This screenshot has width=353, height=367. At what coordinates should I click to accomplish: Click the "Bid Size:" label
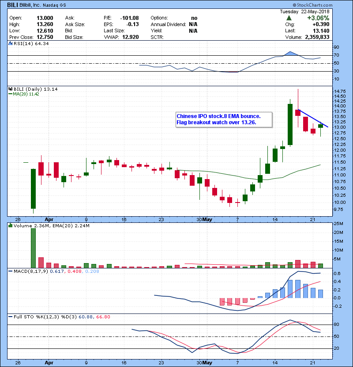[x=74, y=37]
